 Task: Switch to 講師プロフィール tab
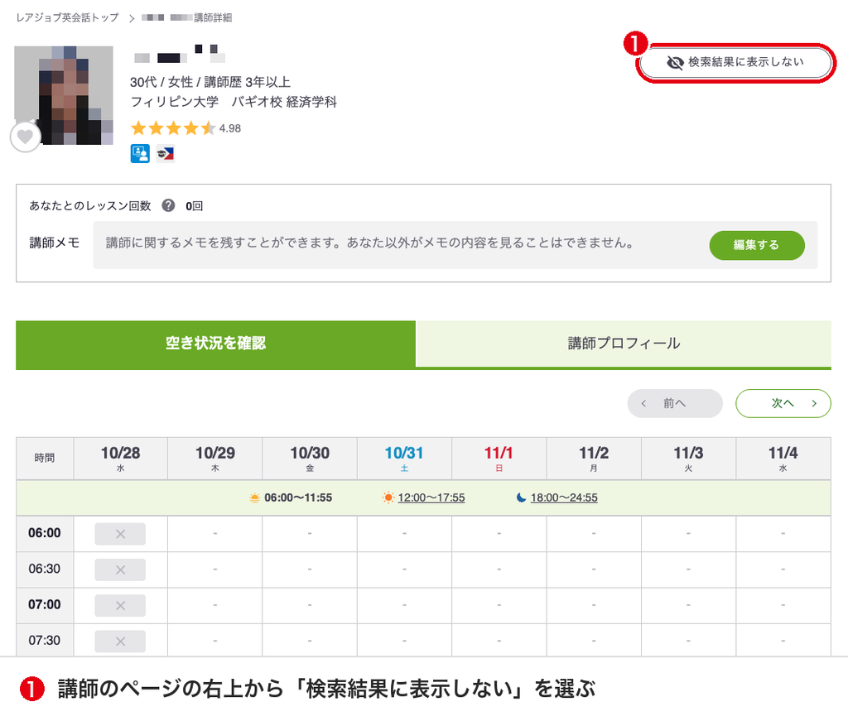(x=623, y=344)
